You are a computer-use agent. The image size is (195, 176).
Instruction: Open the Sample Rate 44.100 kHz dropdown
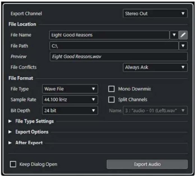tap(70, 100)
